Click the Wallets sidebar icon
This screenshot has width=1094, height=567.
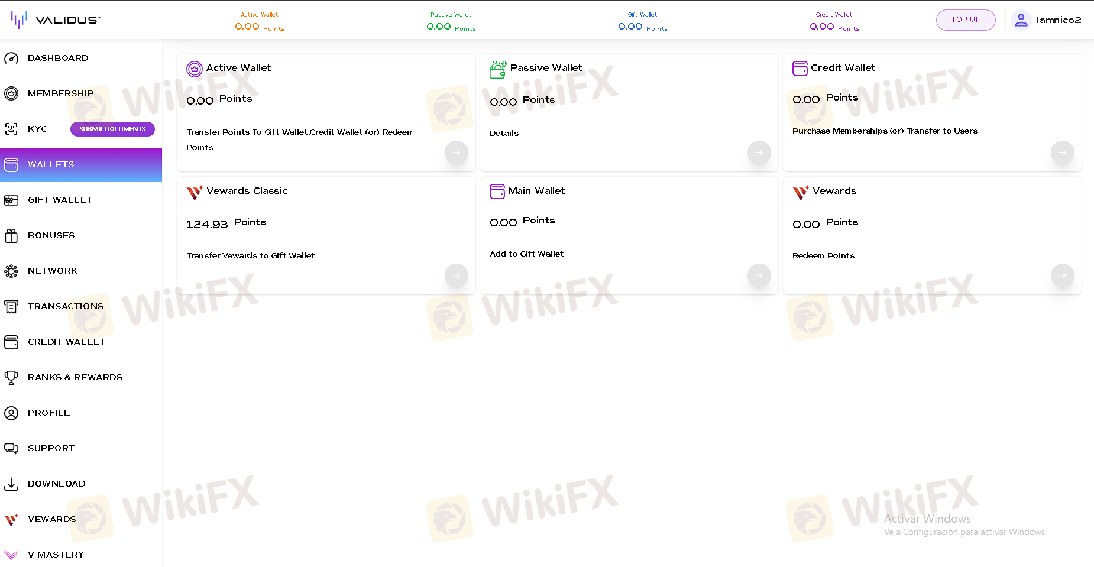pos(11,164)
